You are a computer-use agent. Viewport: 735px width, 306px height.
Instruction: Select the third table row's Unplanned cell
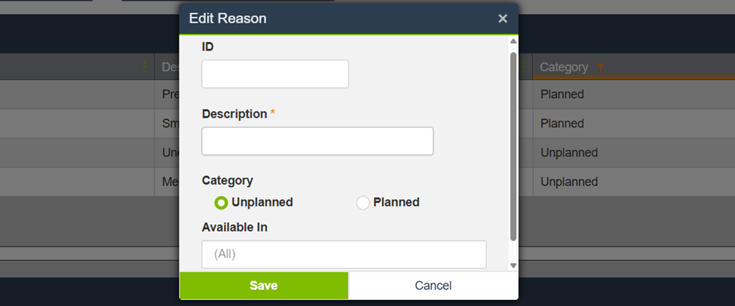pos(568,153)
